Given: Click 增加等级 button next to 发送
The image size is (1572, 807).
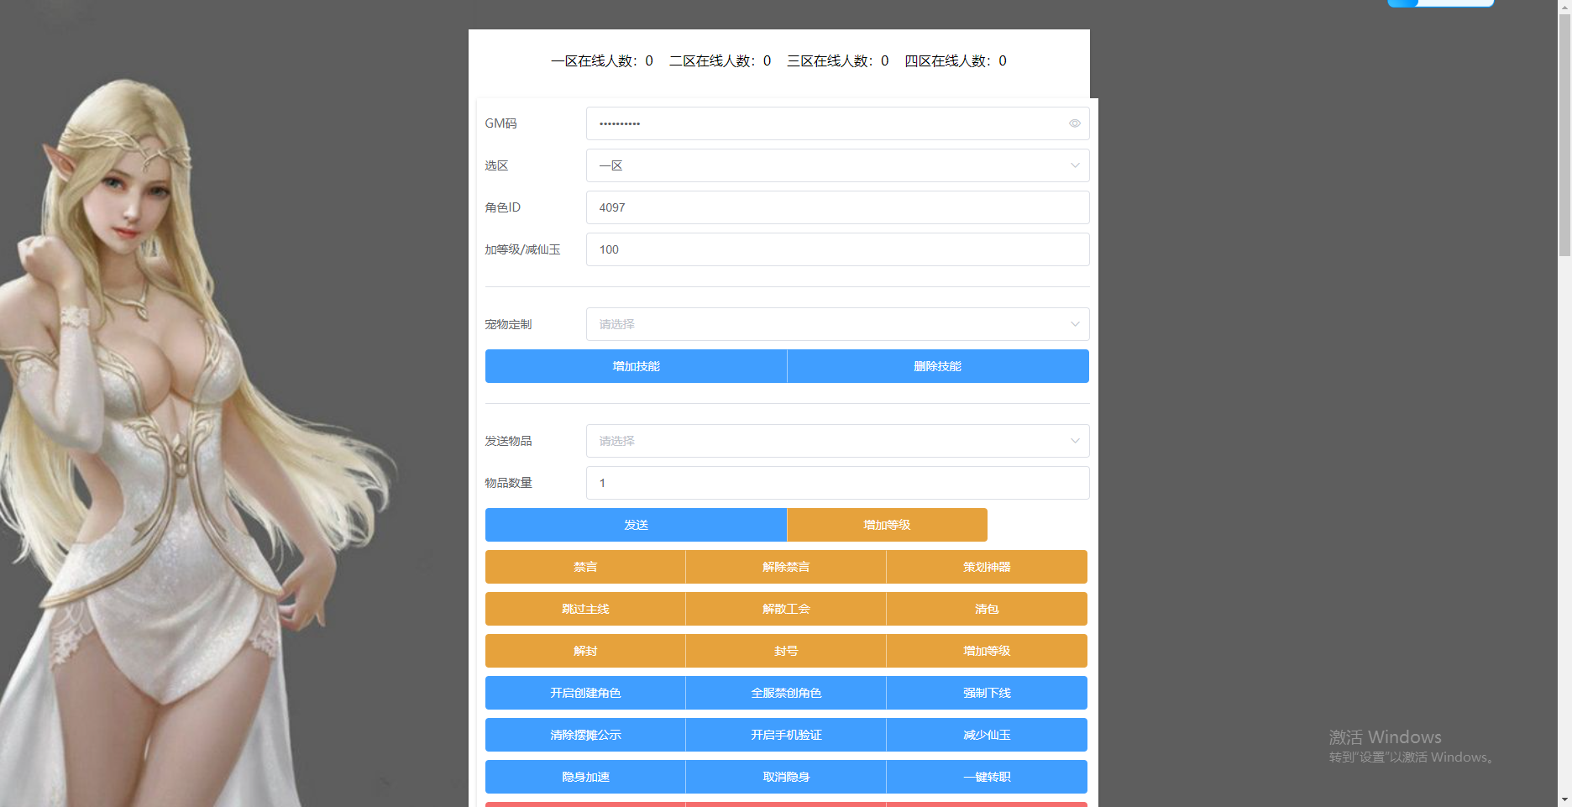Looking at the screenshot, I should (x=887, y=525).
